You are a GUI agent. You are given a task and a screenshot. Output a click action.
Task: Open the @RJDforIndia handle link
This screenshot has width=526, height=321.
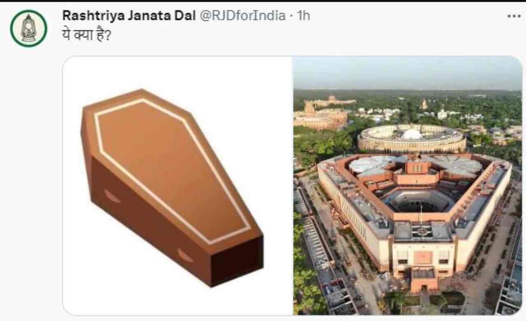pyautogui.click(x=242, y=16)
